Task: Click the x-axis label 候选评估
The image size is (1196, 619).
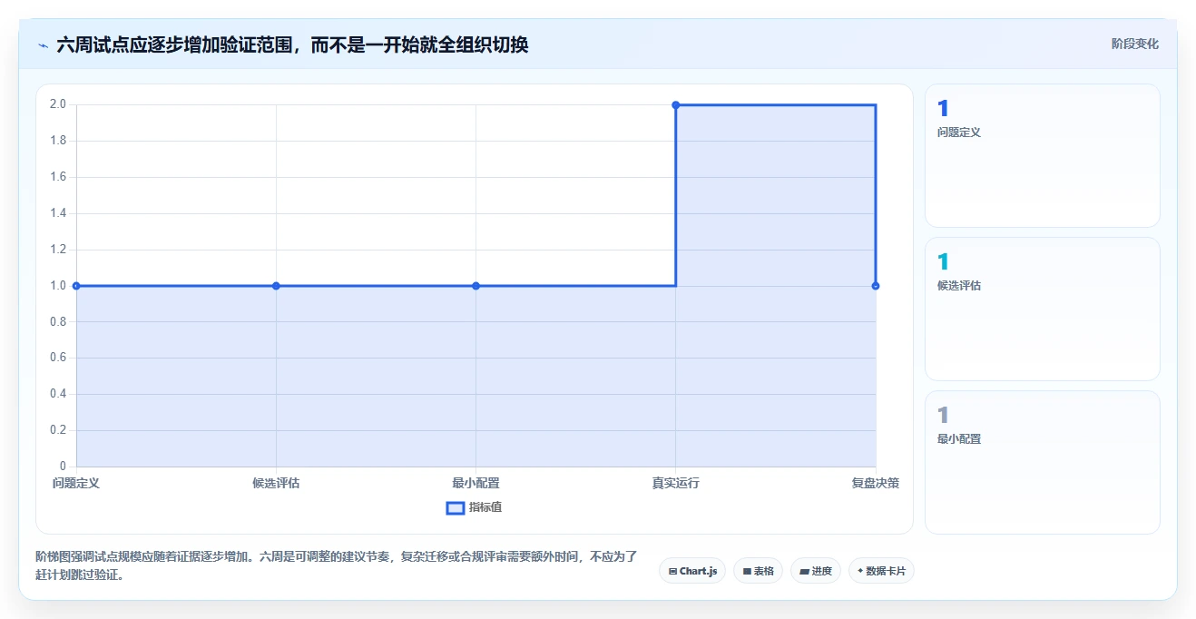Action: [276, 483]
